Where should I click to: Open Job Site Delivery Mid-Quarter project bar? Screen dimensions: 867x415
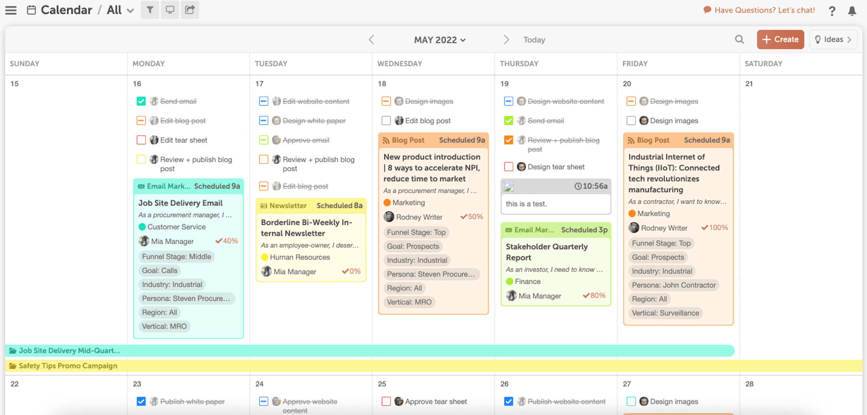(69, 351)
